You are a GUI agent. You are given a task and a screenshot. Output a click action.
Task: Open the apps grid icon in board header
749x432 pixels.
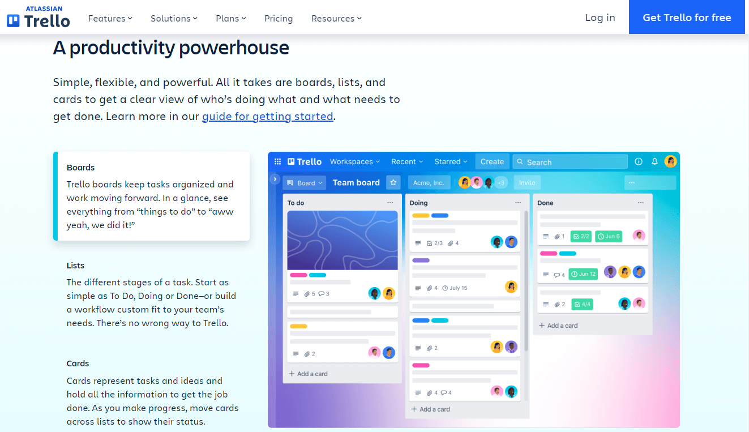(x=277, y=161)
